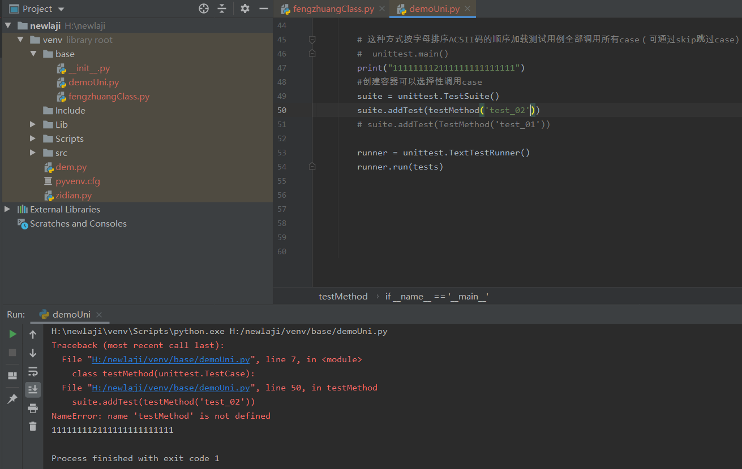Toggle scroll to end of console
Image resolution: width=742 pixels, height=469 pixels.
click(33, 389)
